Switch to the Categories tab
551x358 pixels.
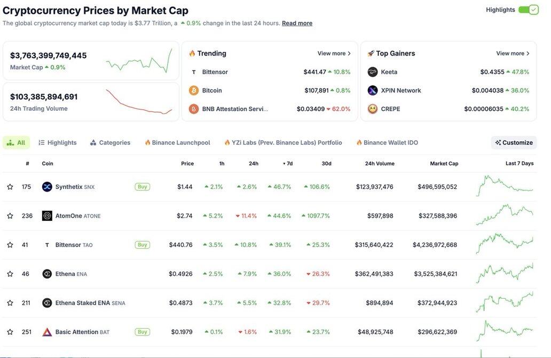point(110,142)
